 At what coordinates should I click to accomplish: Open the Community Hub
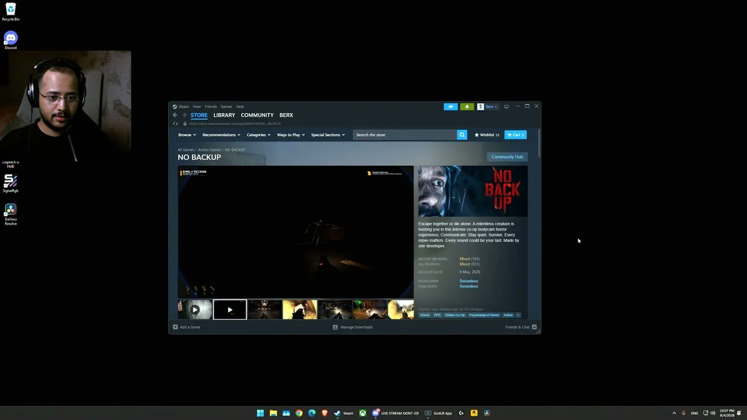tap(507, 157)
